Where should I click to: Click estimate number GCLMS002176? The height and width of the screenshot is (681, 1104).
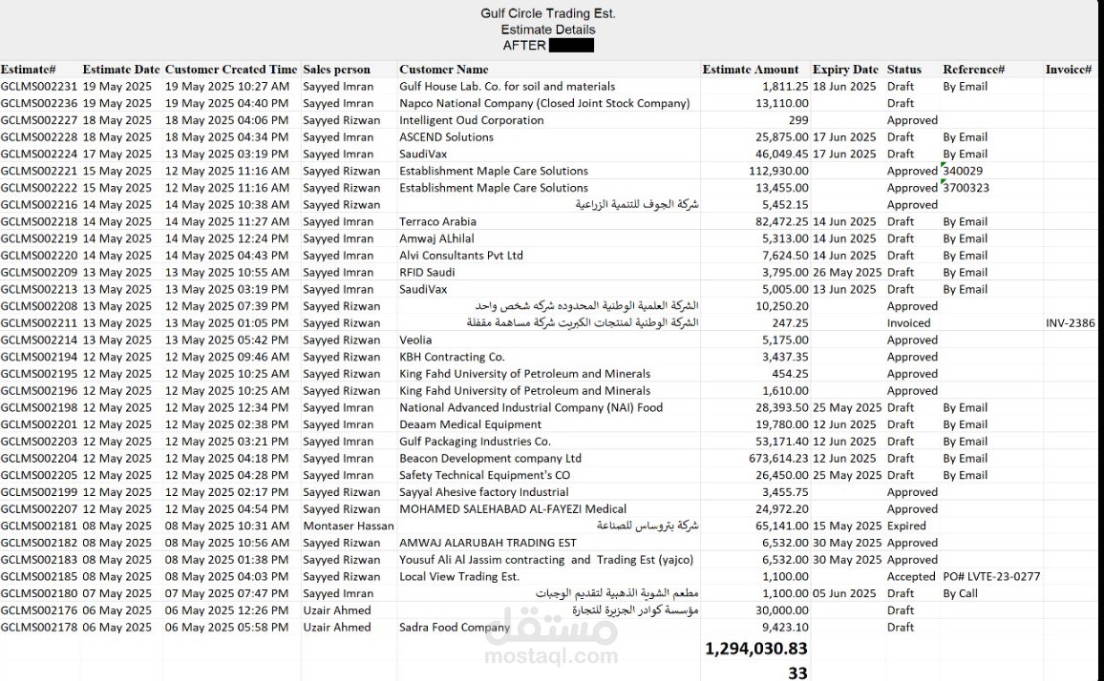point(39,610)
